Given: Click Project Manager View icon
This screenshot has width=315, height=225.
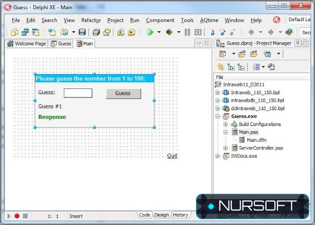Looking at the screenshot, I should (267, 54).
